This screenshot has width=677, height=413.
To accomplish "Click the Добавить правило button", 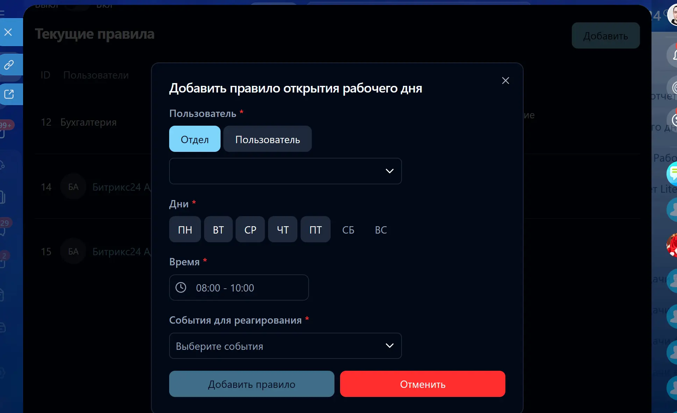I will [252, 384].
